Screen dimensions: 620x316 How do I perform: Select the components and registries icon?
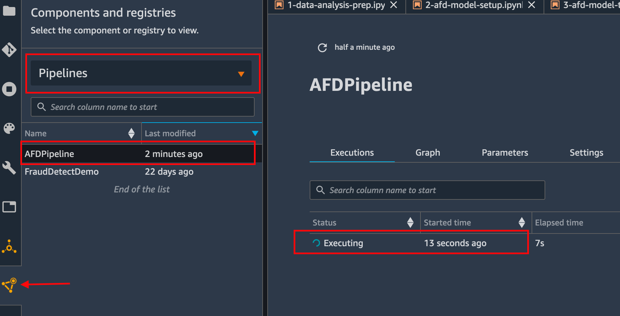click(9, 285)
